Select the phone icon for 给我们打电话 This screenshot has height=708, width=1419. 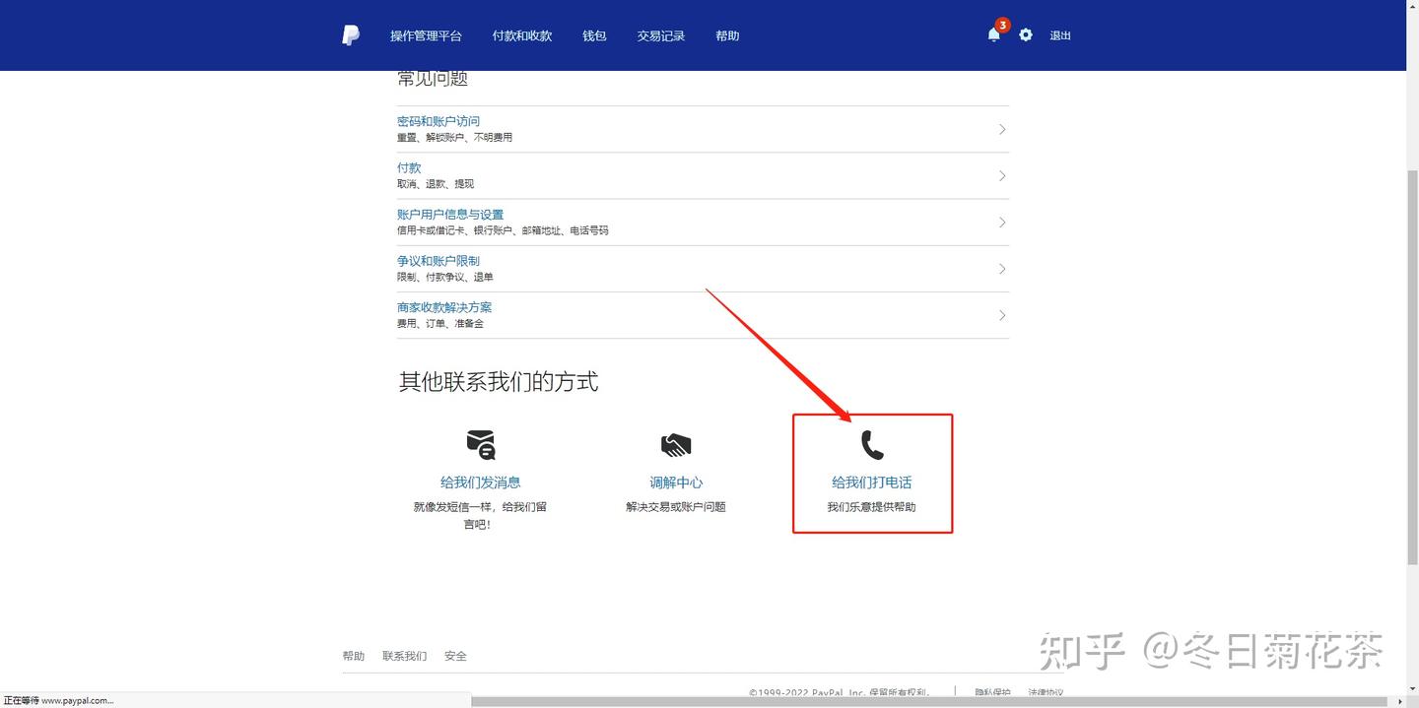pyautogui.click(x=871, y=444)
